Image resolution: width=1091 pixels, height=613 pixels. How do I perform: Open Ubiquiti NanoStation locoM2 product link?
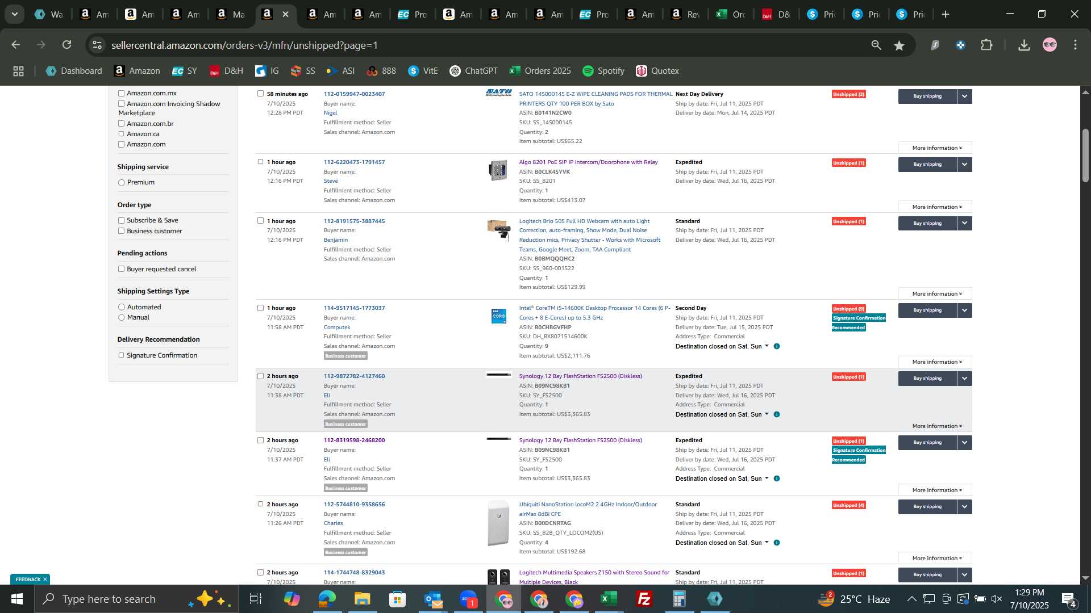588,509
